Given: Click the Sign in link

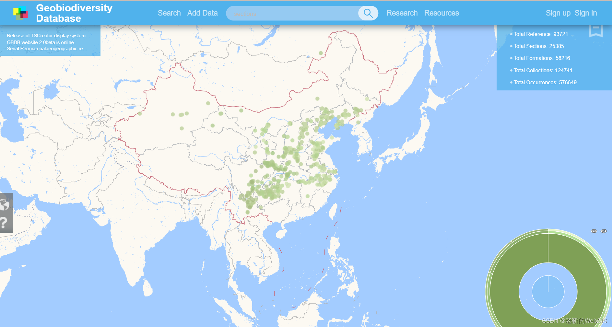Looking at the screenshot, I should [x=586, y=13].
